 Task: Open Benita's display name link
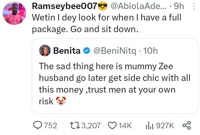67,51
